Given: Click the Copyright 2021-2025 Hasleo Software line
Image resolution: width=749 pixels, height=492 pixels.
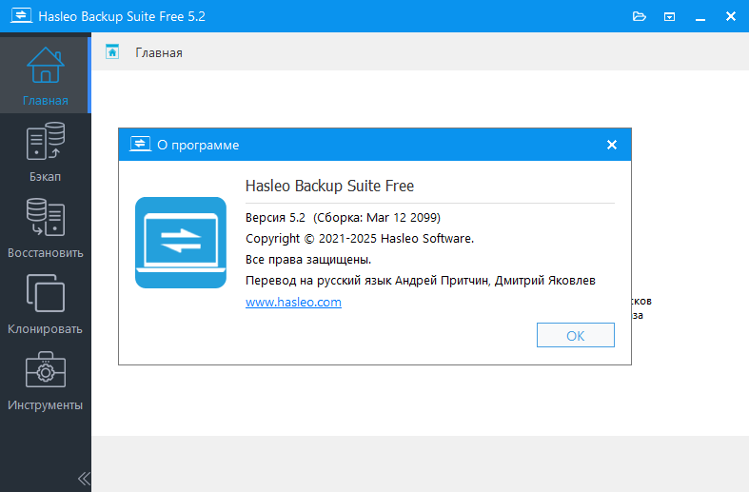Looking at the screenshot, I should point(360,238).
